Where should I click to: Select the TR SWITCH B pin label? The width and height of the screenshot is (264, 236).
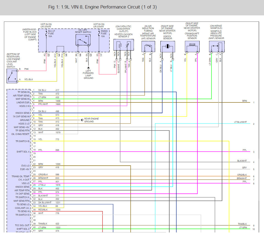point(22,141)
